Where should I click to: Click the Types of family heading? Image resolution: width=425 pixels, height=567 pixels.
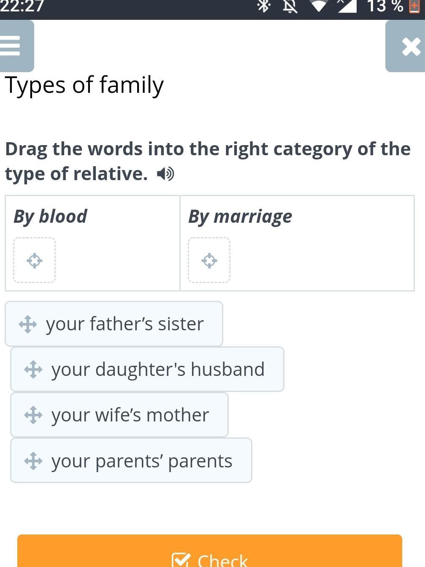[x=84, y=85]
